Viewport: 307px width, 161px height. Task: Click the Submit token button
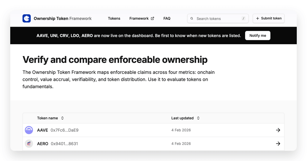(269, 18)
